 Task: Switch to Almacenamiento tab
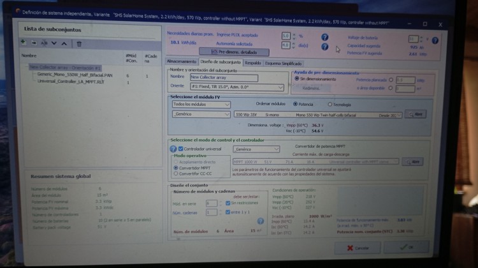click(x=182, y=62)
